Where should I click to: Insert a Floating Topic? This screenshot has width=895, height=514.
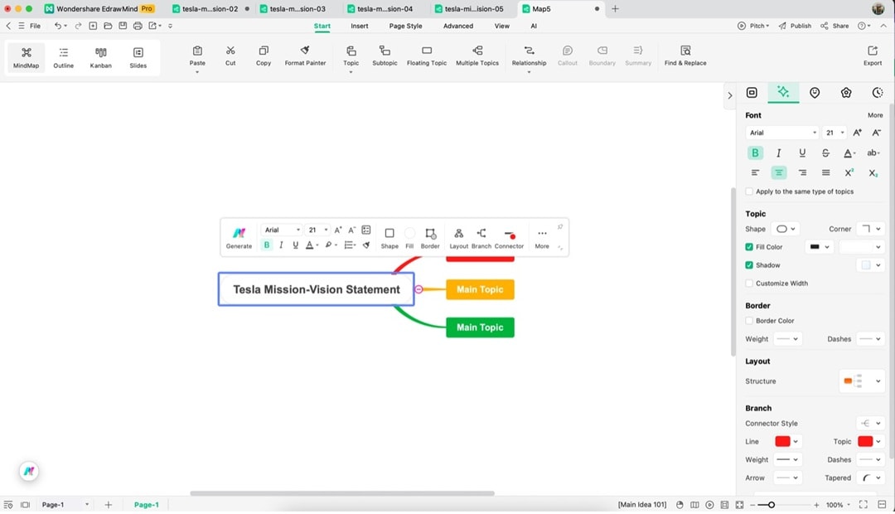(427, 56)
